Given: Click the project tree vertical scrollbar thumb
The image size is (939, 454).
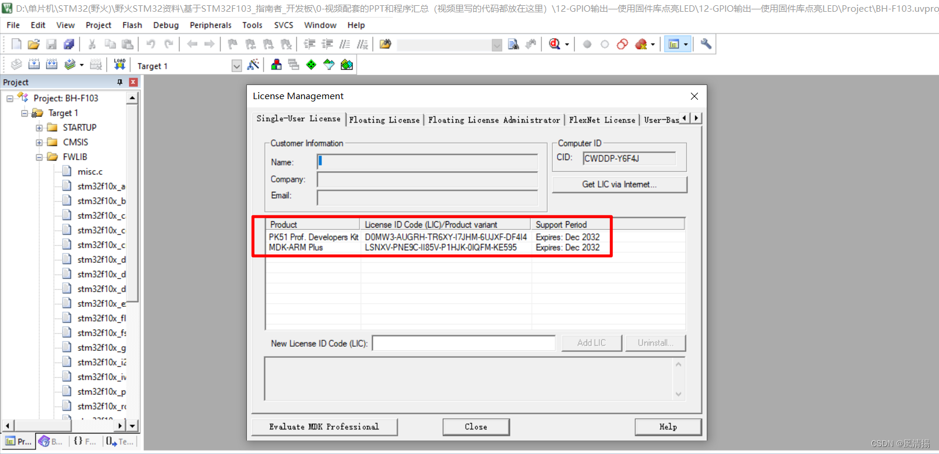Looking at the screenshot, I should [x=133, y=202].
